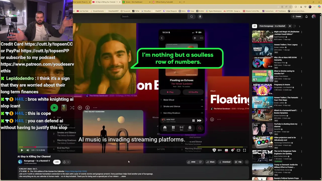Open the KickBot bookmark

coord(200,11)
